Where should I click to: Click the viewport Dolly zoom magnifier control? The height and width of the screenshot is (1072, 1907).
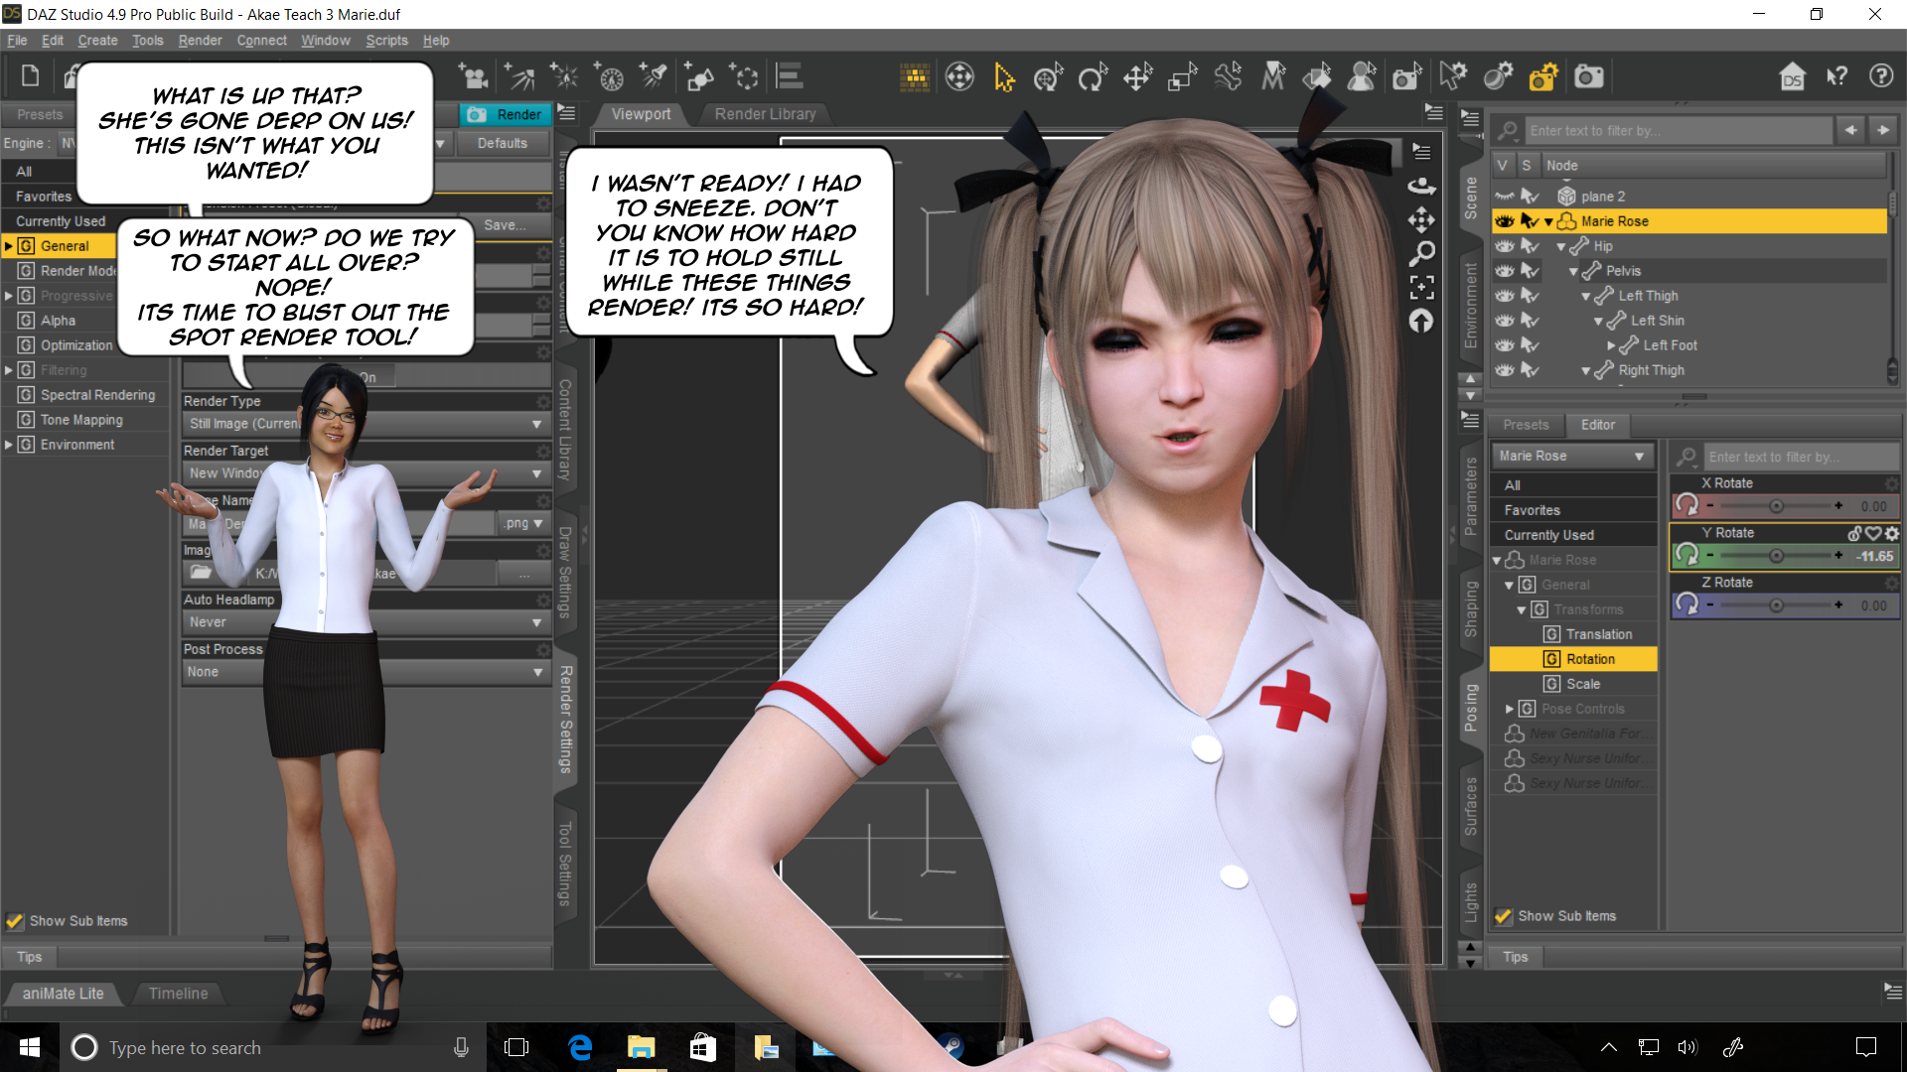click(1421, 254)
